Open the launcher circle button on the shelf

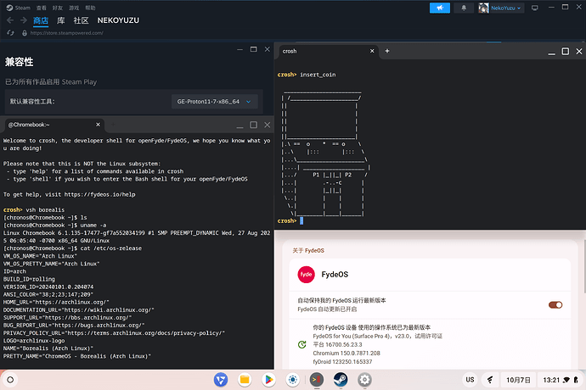10,380
